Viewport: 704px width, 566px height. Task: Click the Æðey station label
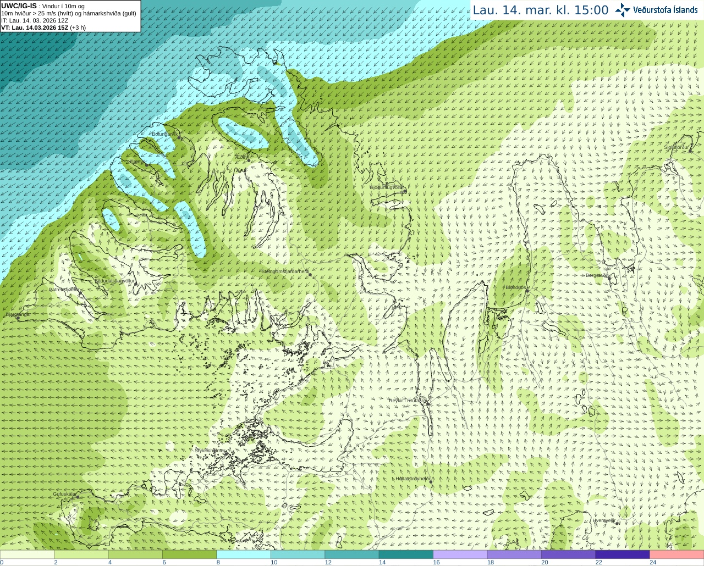tap(241, 157)
